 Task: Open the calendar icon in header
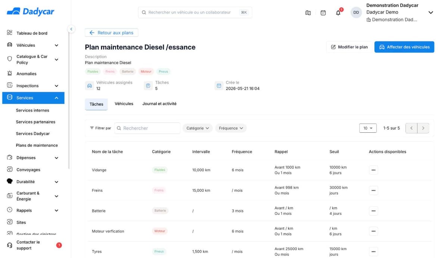click(323, 13)
